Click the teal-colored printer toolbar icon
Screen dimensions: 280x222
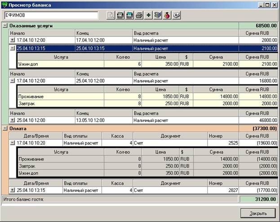pyautogui.click(x=129, y=15)
